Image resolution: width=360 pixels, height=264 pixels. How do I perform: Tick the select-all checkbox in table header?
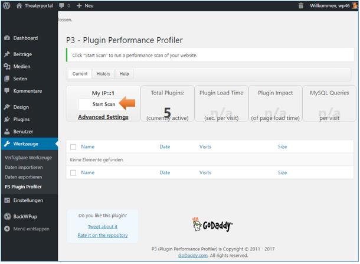[x=73, y=147]
